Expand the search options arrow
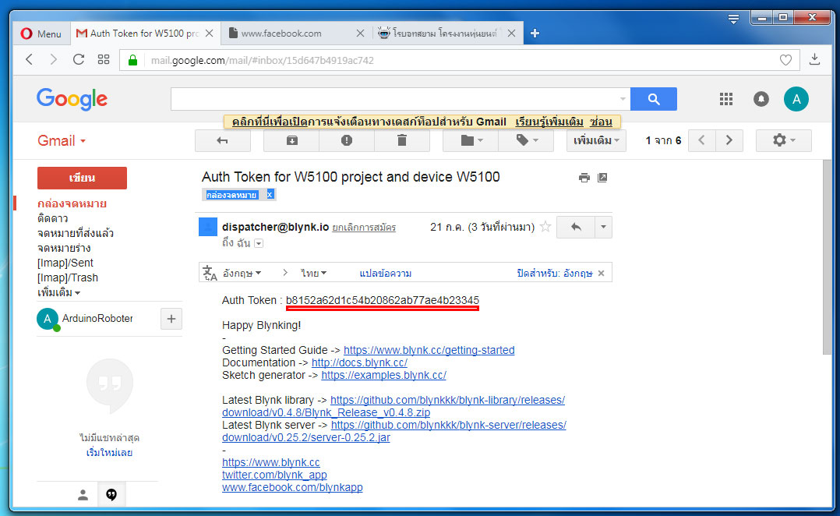Screen dimensions: 840x516 tap(623, 99)
